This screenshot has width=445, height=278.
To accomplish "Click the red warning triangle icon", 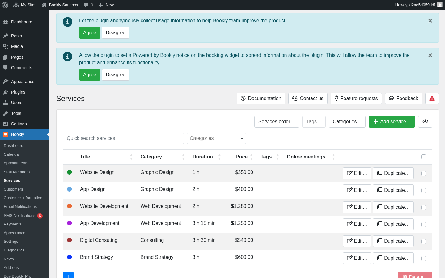I will (432, 99).
